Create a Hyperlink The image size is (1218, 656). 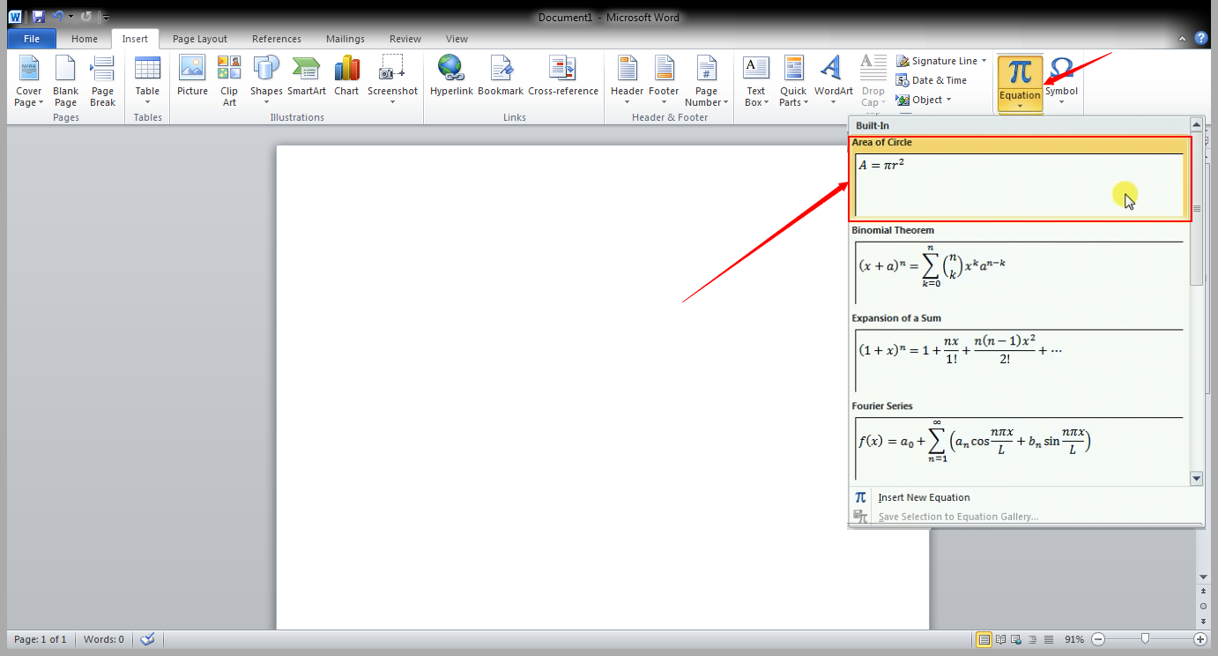coord(451,79)
